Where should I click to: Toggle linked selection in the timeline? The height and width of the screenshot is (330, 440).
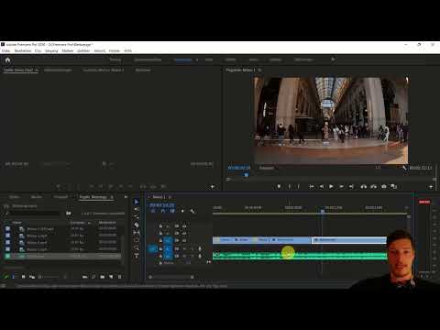172,211
